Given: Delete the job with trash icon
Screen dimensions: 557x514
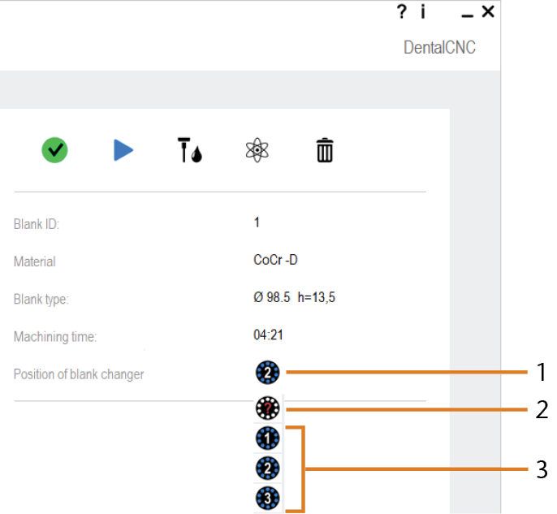Looking at the screenshot, I should 325,150.
